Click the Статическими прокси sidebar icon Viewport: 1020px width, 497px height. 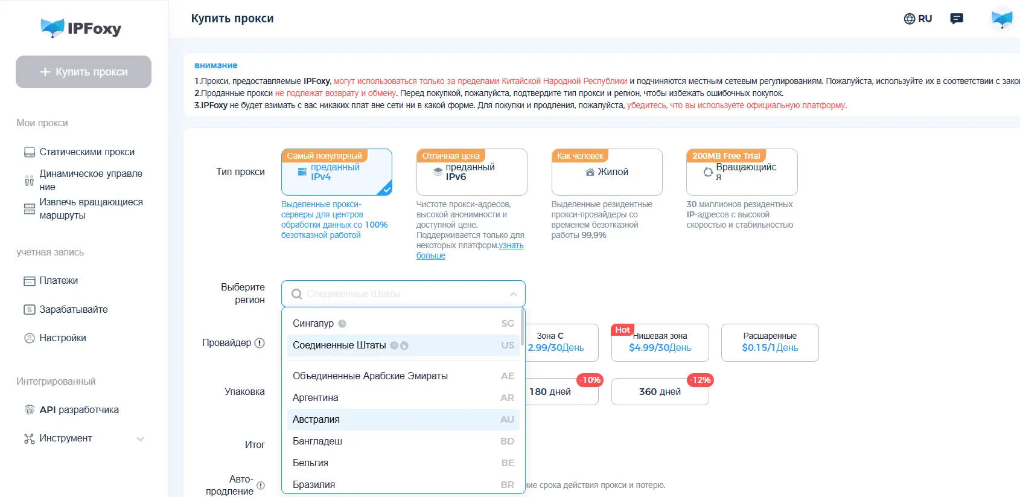[x=29, y=152]
